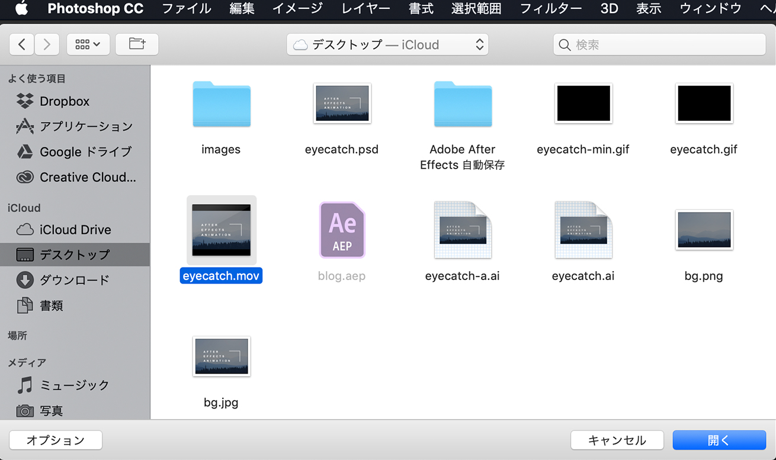
Task: Create a new folder with the folder-plus icon
Action: (137, 44)
